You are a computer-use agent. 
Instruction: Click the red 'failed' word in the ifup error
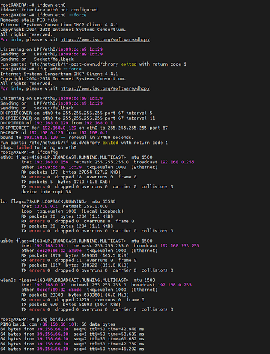(x=24, y=147)
